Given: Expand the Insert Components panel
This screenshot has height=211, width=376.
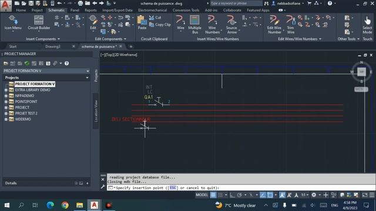Looking at the screenshot, I should [x=43, y=39].
